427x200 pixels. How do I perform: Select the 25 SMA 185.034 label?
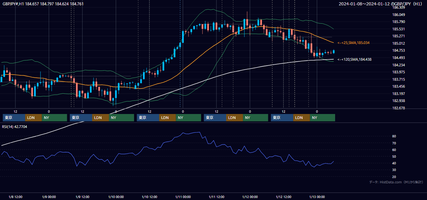click(353, 43)
